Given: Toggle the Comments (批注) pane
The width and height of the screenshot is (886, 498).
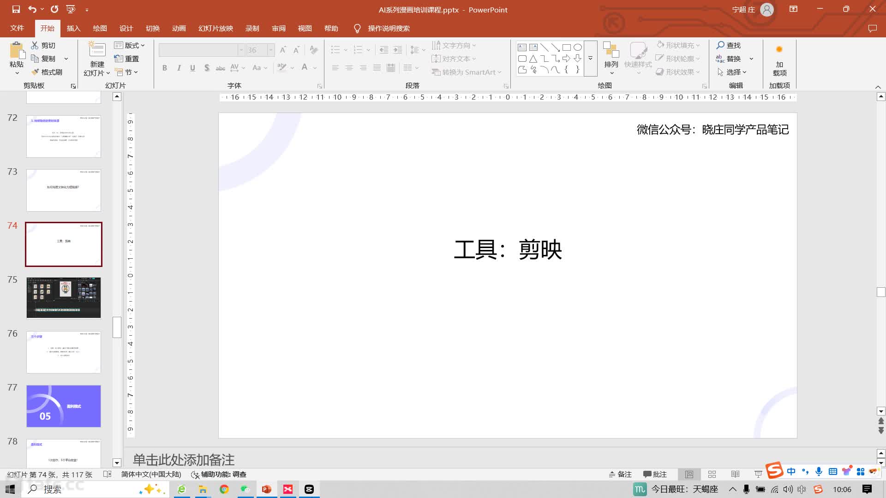Looking at the screenshot, I should point(655,474).
